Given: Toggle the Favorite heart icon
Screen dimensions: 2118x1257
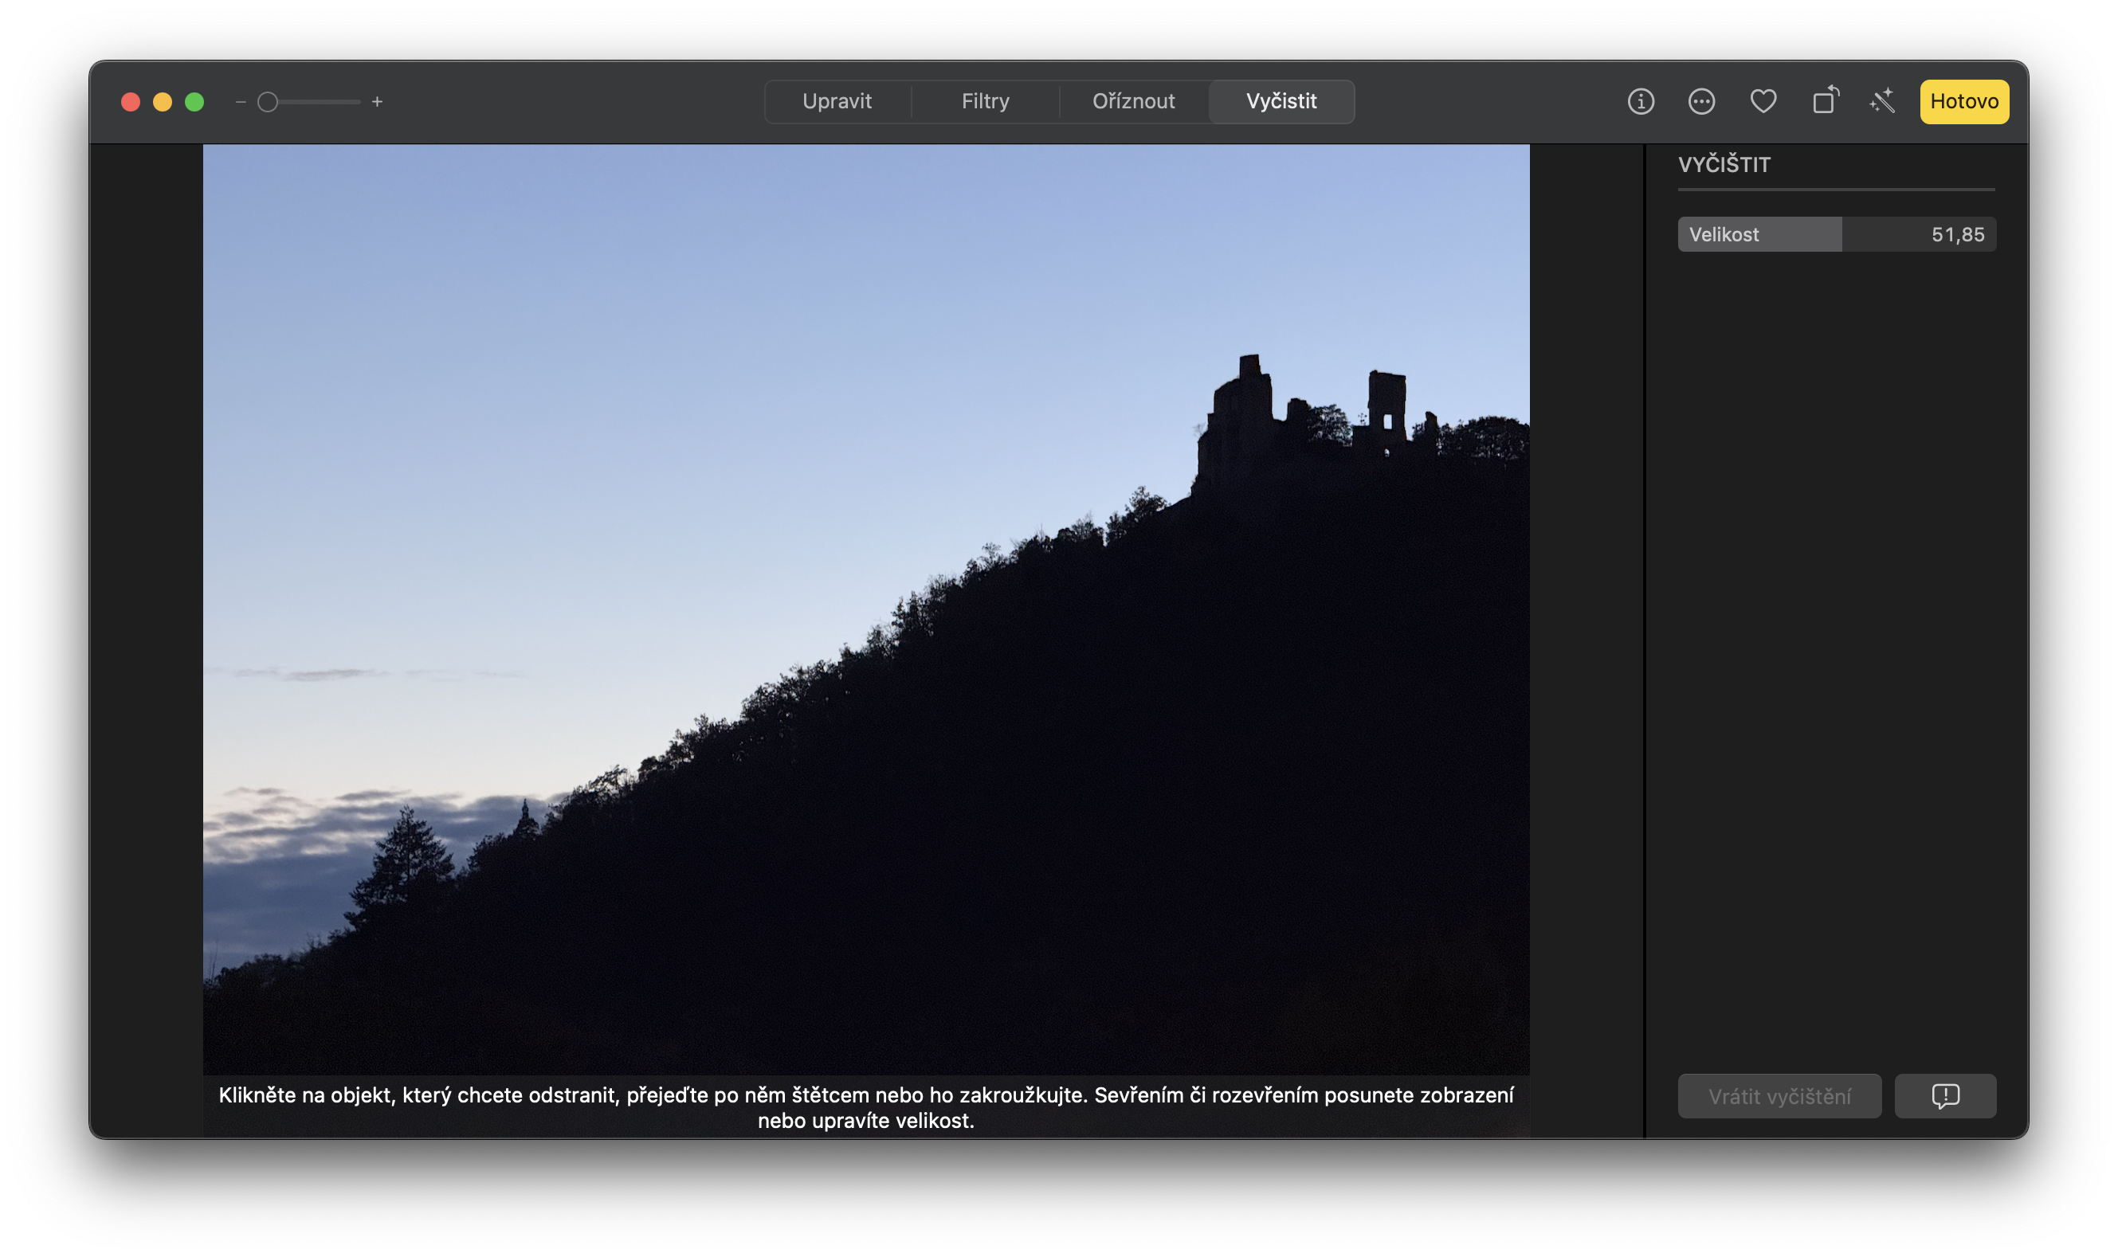Looking at the screenshot, I should pyautogui.click(x=1763, y=102).
